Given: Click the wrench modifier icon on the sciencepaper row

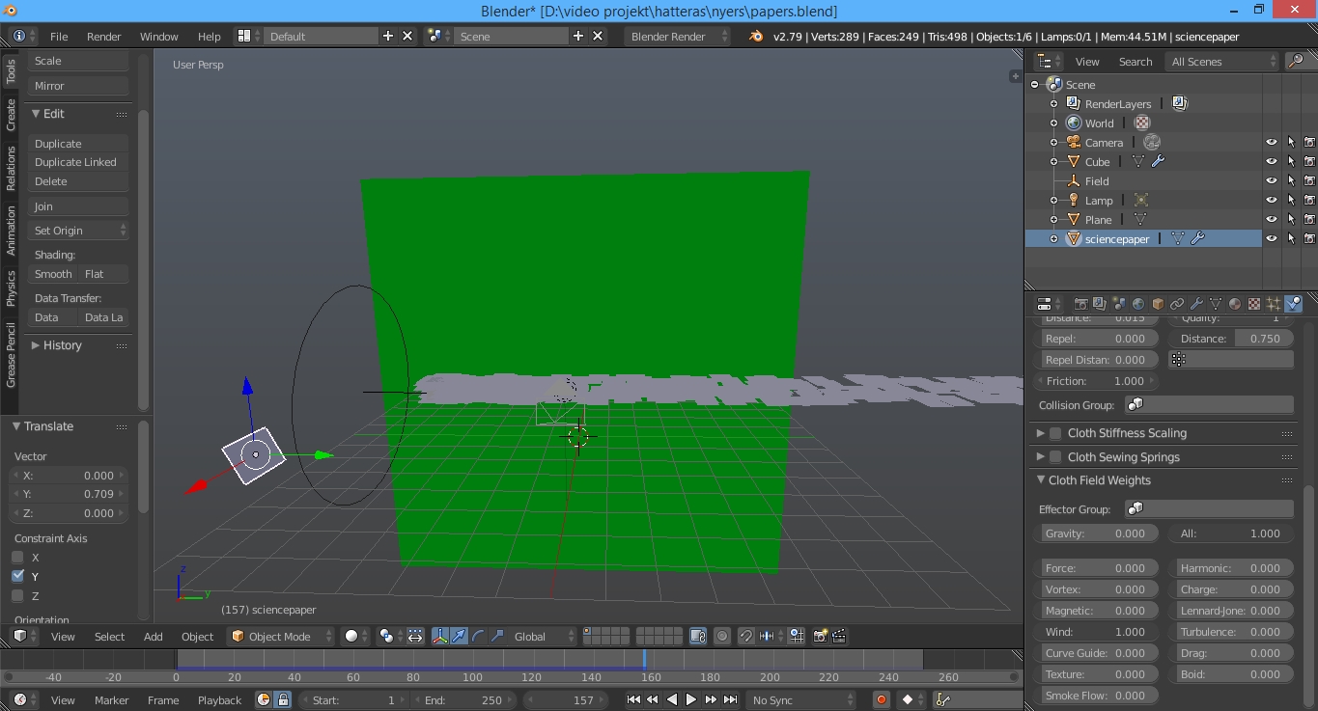Looking at the screenshot, I should click(1197, 238).
